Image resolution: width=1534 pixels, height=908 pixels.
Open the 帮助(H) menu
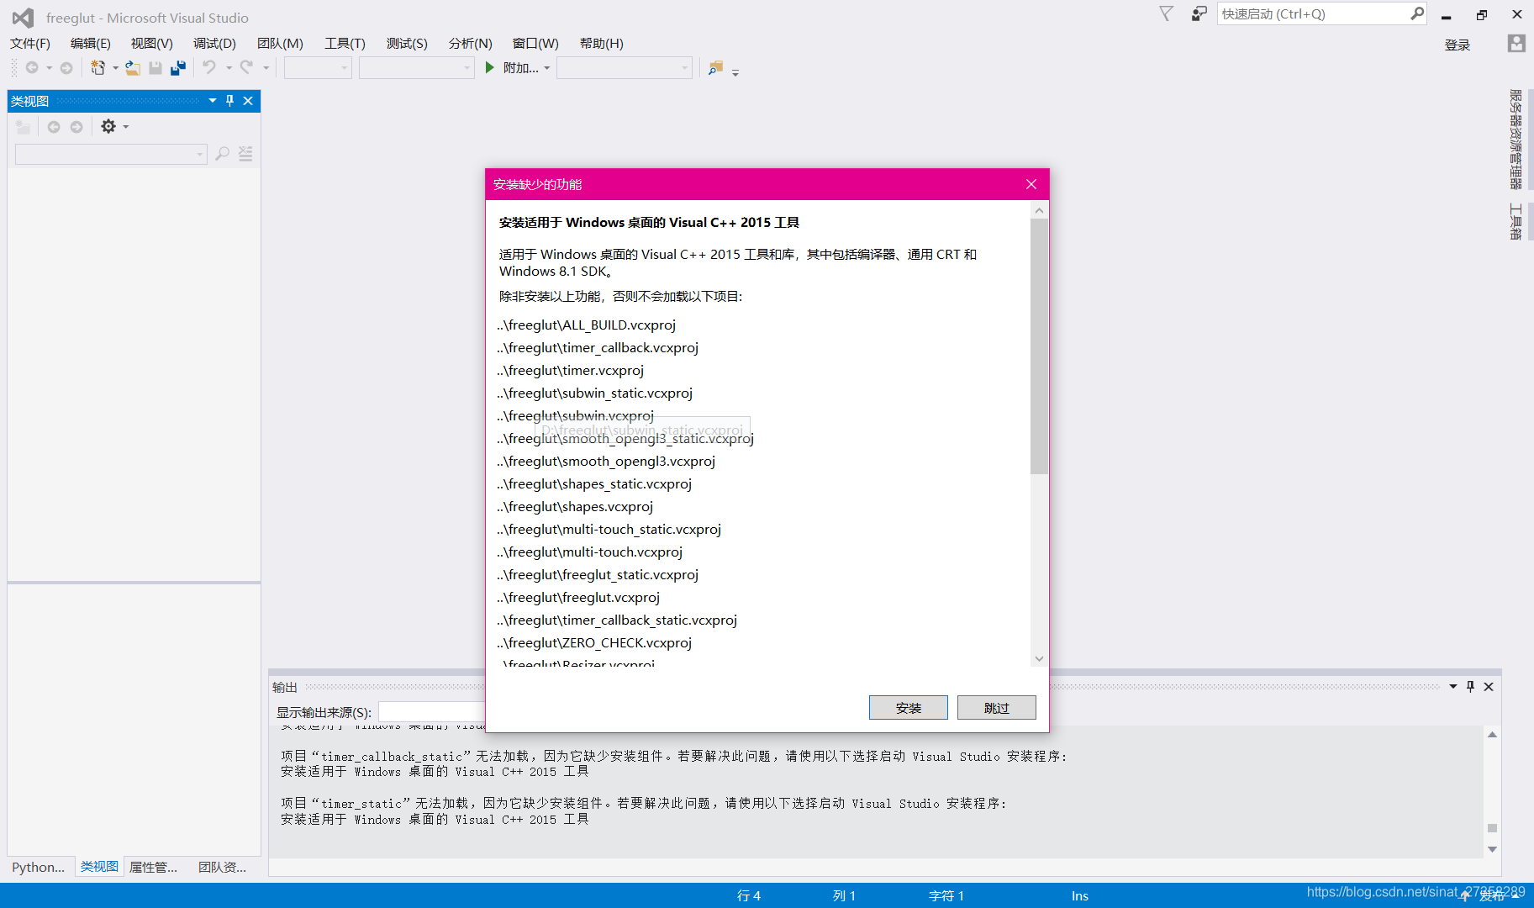click(602, 44)
